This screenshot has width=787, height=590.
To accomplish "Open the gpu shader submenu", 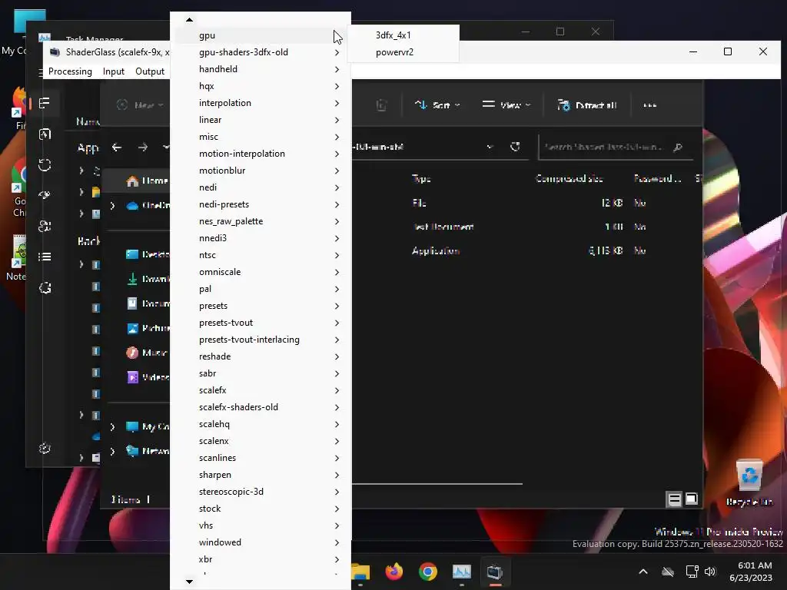I will (x=260, y=35).
